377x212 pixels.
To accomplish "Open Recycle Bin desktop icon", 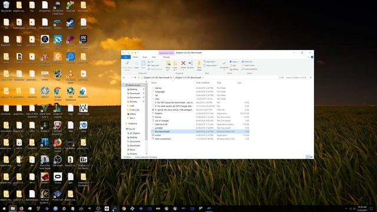I will click(x=6, y=6).
